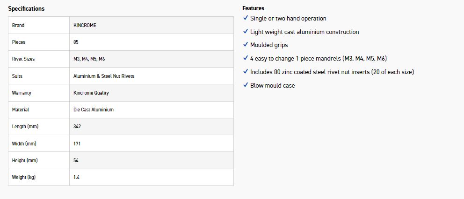The width and height of the screenshot is (464, 199).
Task: Click the Rivet Sizes row label
Action: tap(23, 59)
